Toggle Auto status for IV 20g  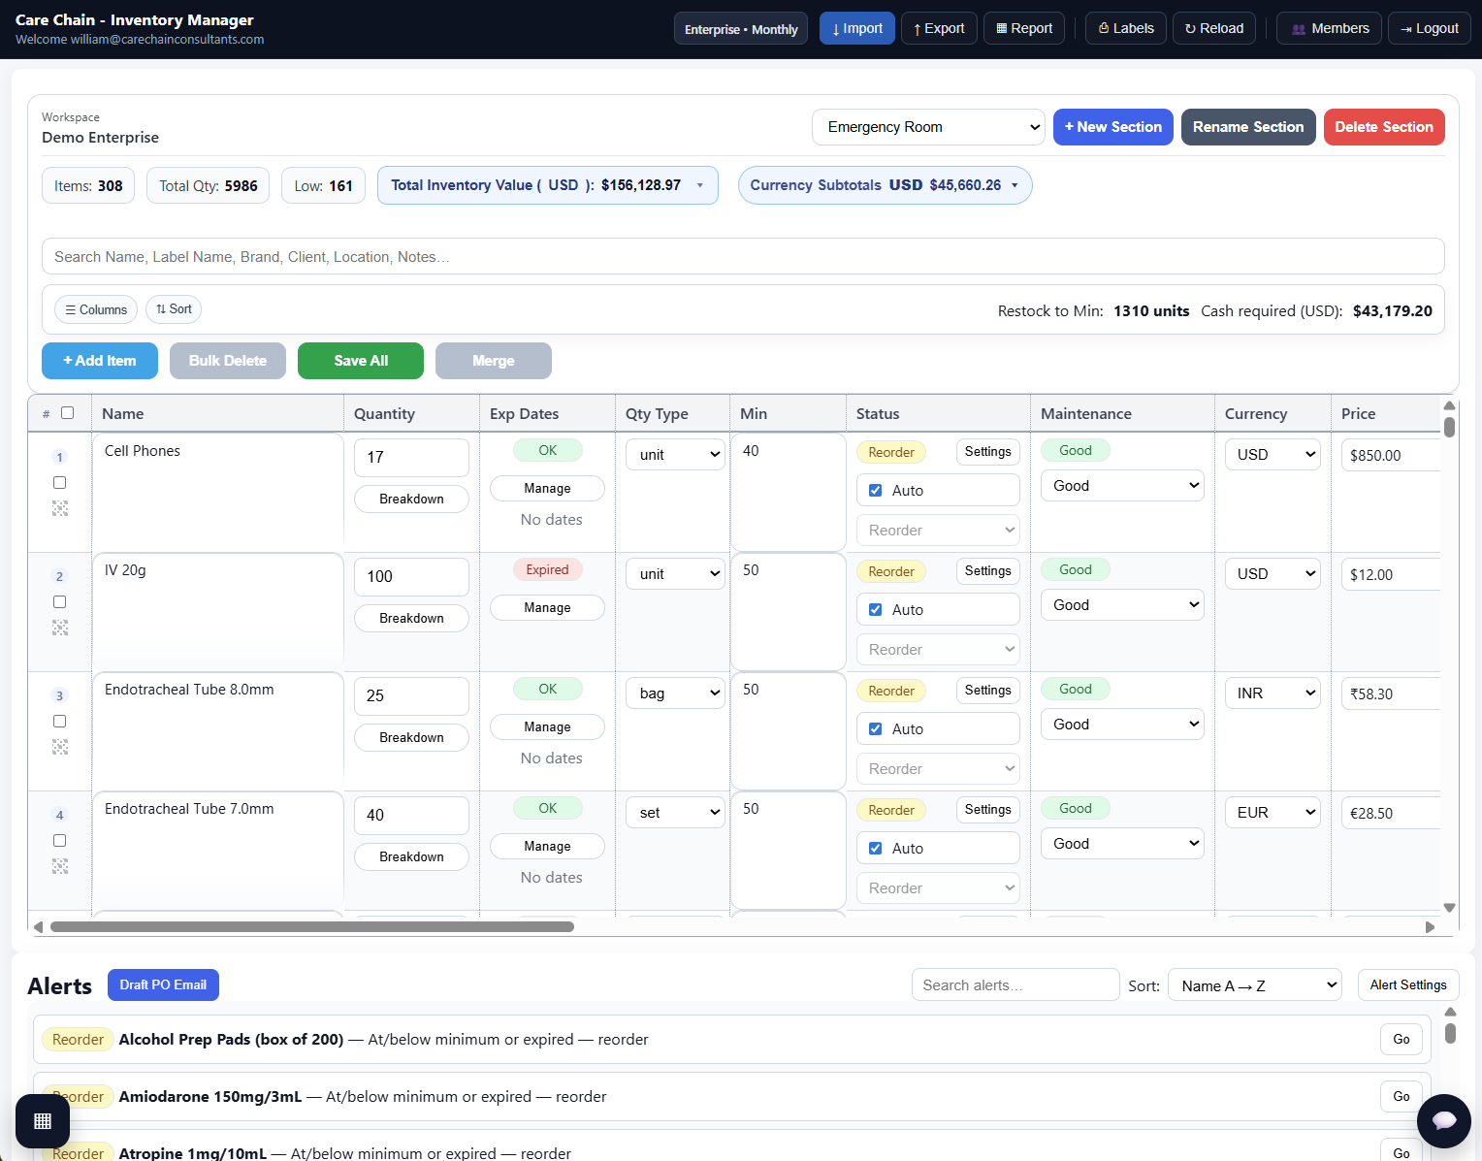pos(875,609)
